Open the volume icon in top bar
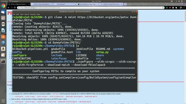Screen dimensions: 186x104 click(179, 1)
